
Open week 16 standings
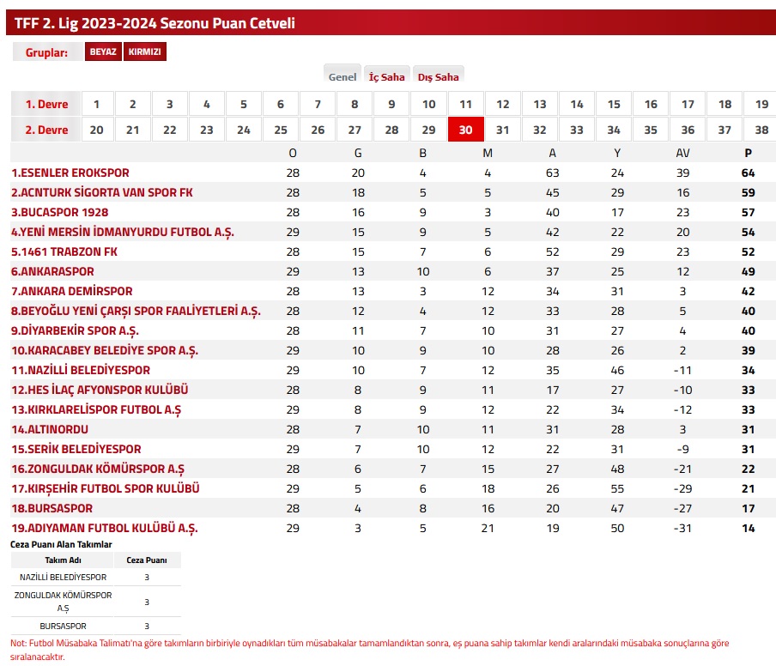(x=651, y=104)
